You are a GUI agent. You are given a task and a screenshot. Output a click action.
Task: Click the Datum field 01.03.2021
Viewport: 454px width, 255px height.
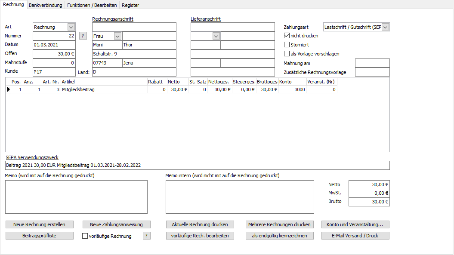pyautogui.click(x=54, y=45)
